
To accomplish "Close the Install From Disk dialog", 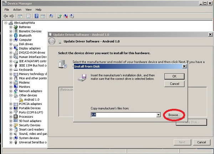I will tap(184, 66).
